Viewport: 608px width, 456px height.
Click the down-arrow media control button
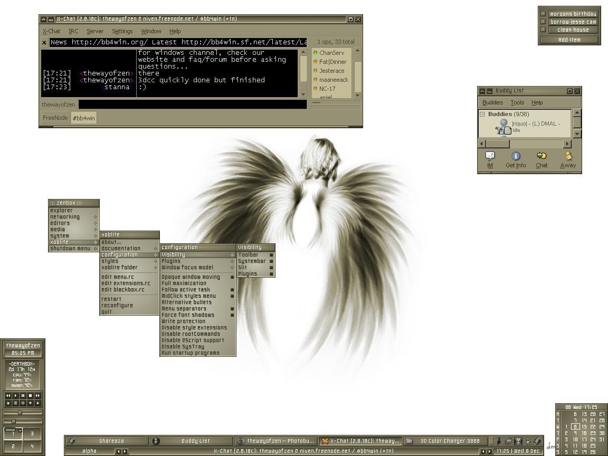point(37,403)
